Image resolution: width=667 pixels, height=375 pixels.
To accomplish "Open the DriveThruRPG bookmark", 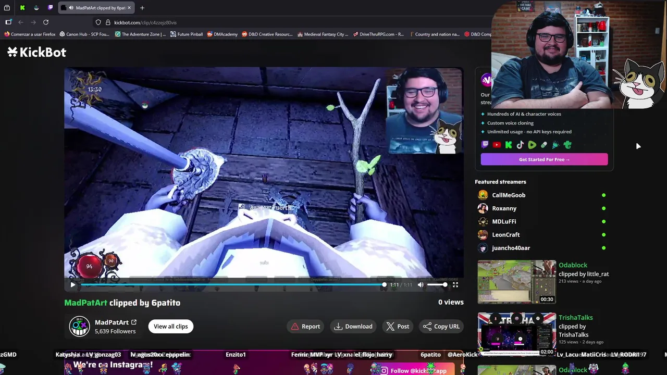I will (378, 34).
